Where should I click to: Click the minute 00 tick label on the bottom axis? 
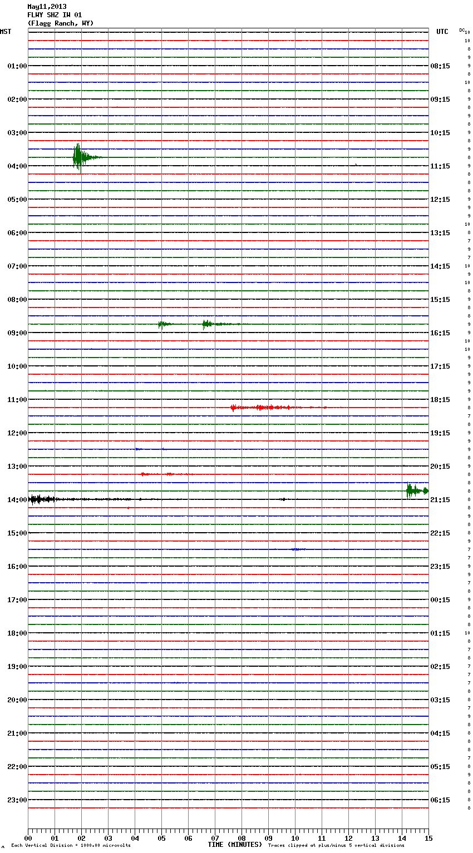(x=28, y=839)
